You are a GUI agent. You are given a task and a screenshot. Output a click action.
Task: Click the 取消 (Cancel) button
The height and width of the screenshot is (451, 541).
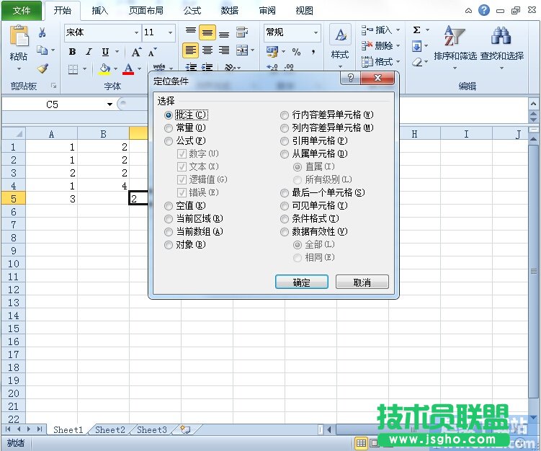tap(362, 282)
